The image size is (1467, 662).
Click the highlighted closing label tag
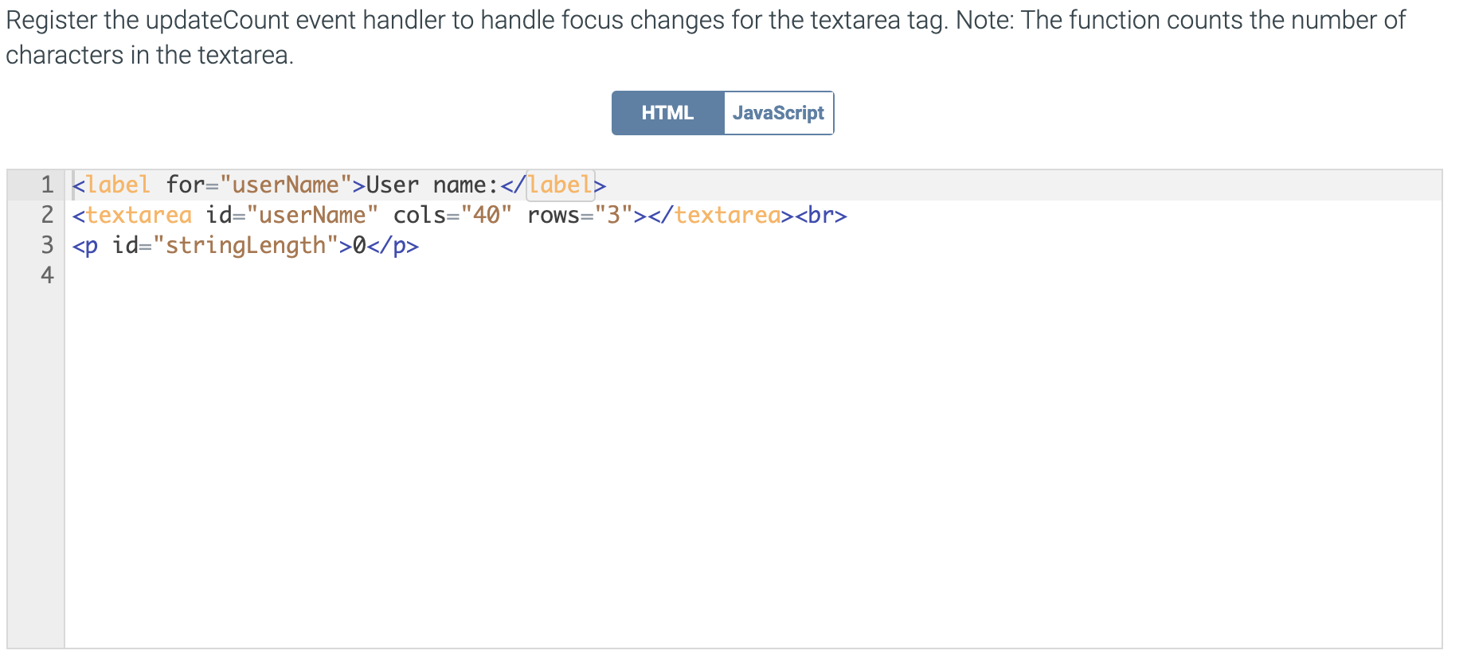coord(559,185)
